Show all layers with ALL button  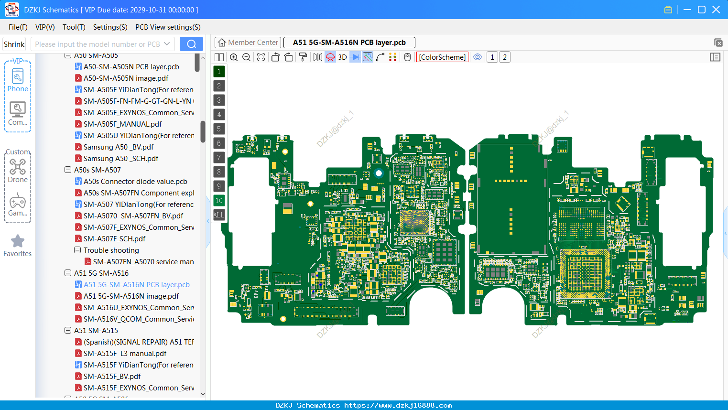[219, 215]
